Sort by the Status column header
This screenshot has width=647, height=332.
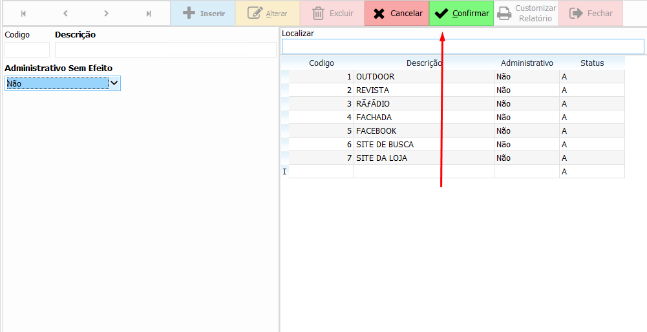pyautogui.click(x=591, y=63)
